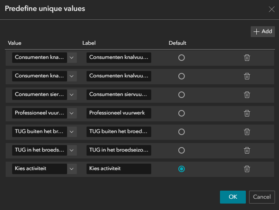Viewport: 279px width, 210px height.
Task: Confirm with the OK button
Action: coord(232,197)
